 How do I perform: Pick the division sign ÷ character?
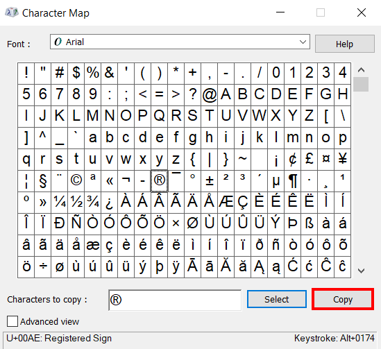tap(43, 267)
